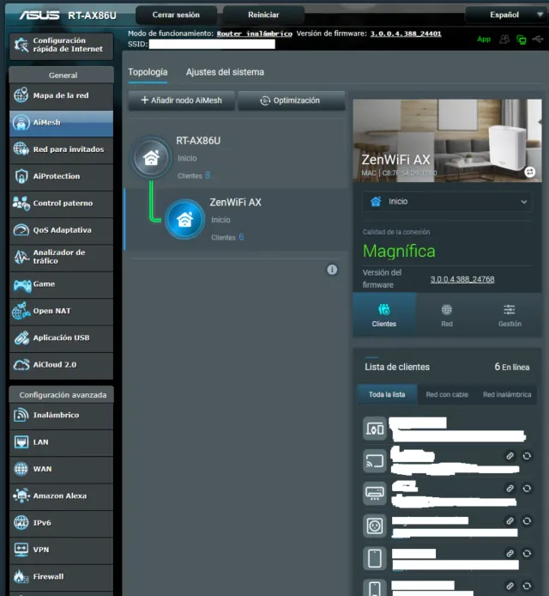
Task: Click firmware version 3.0.0.4.388_24768 link
Action: click(462, 279)
